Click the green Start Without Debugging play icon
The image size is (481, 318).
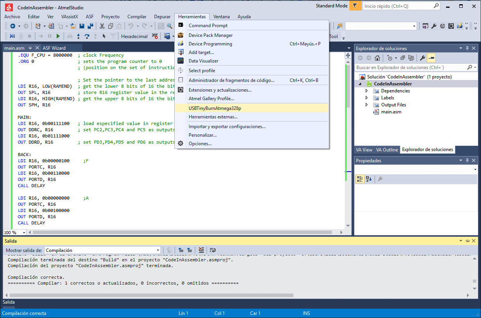[58, 36]
